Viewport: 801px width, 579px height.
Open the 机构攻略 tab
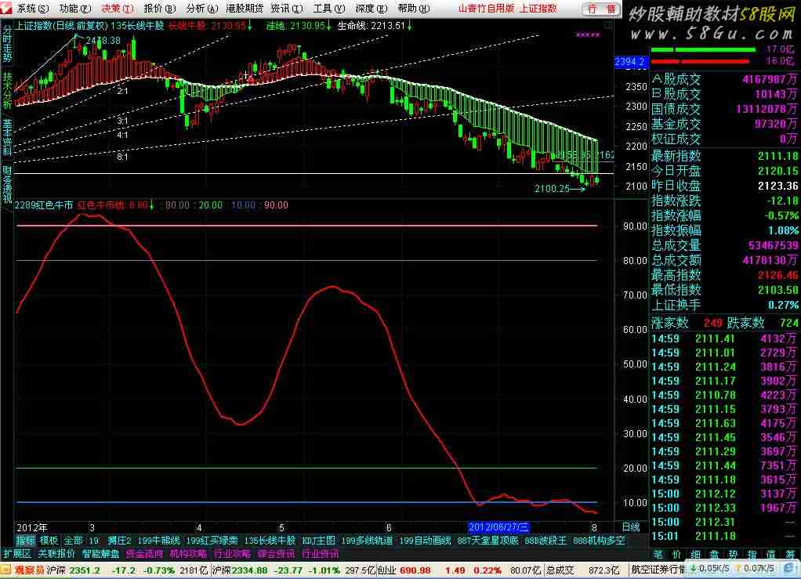click(189, 554)
